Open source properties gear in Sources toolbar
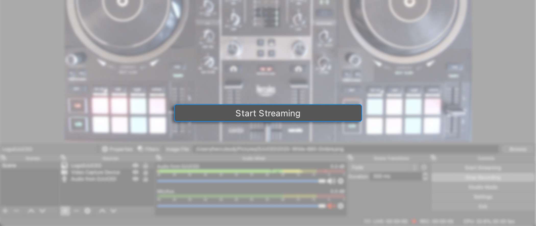This screenshot has width=536, height=226. pos(88,211)
